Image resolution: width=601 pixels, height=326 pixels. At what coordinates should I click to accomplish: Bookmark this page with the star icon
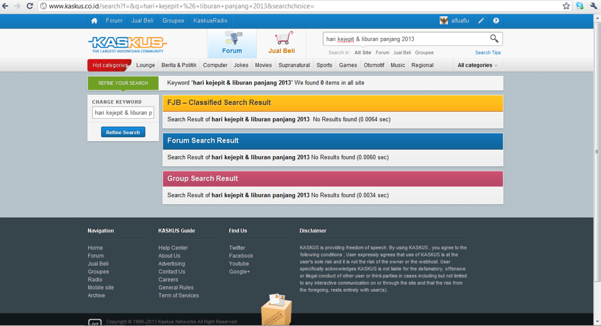pos(566,6)
